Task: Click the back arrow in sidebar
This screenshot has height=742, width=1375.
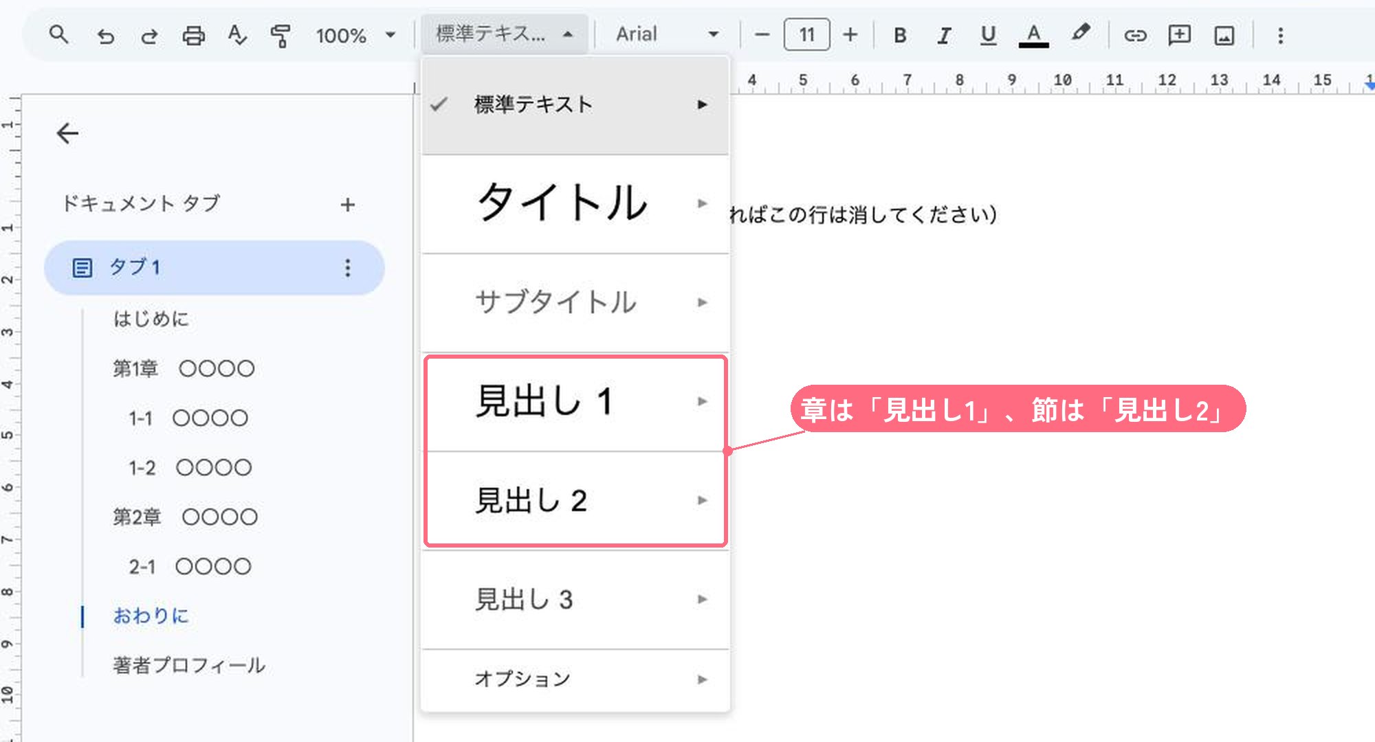Action: (x=67, y=133)
